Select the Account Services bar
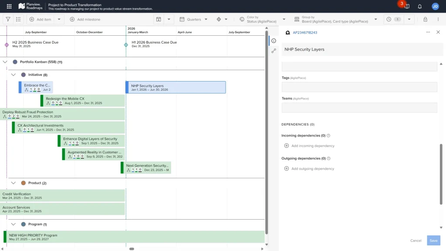446x251 pixels. pos(62,209)
